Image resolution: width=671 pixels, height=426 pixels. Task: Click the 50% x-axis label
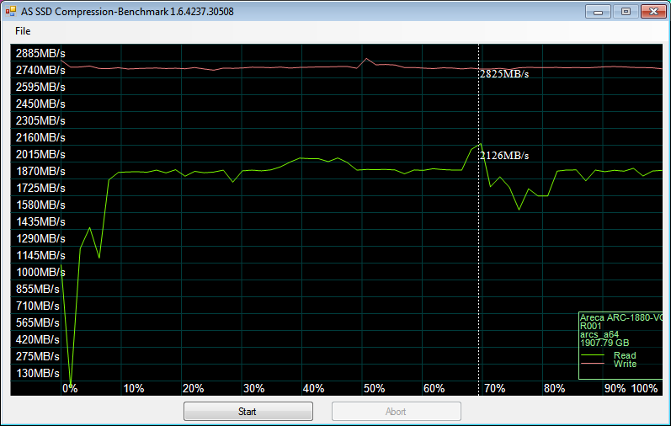click(374, 389)
